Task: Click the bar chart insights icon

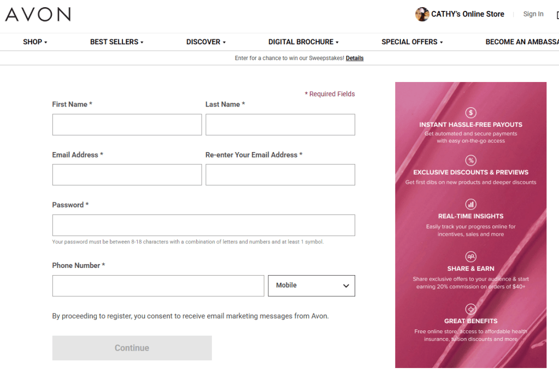Action: click(470, 204)
